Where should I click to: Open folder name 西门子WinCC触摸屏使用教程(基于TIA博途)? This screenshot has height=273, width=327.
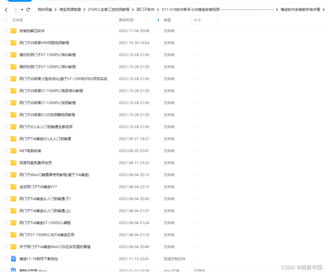pos(54,175)
